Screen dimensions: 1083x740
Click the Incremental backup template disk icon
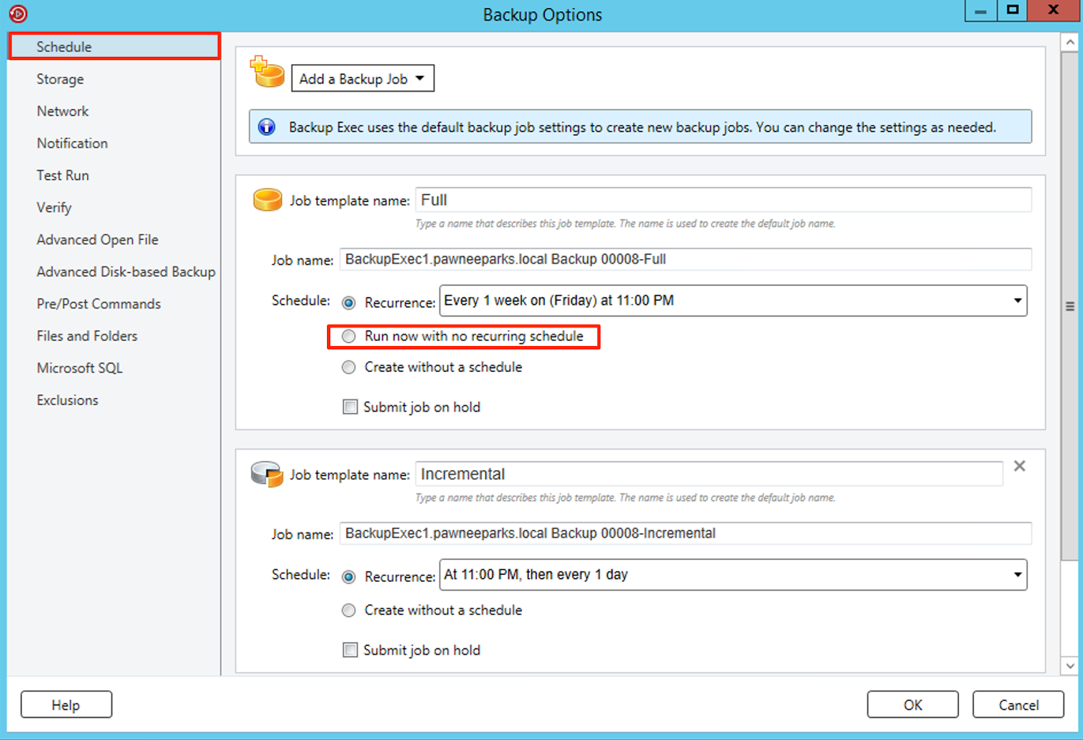click(x=267, y=474)
